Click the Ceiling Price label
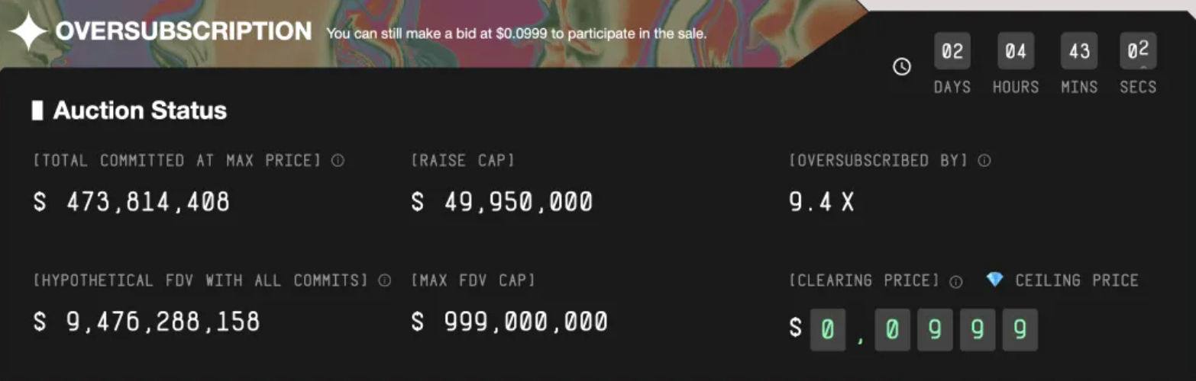 [x=1076, y=280]
